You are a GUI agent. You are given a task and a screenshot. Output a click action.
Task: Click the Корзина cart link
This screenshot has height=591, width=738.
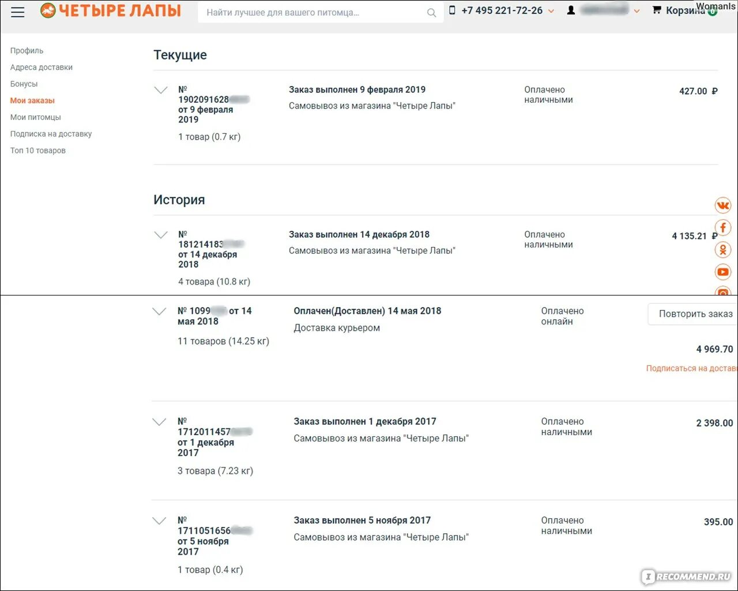(685, 10)
